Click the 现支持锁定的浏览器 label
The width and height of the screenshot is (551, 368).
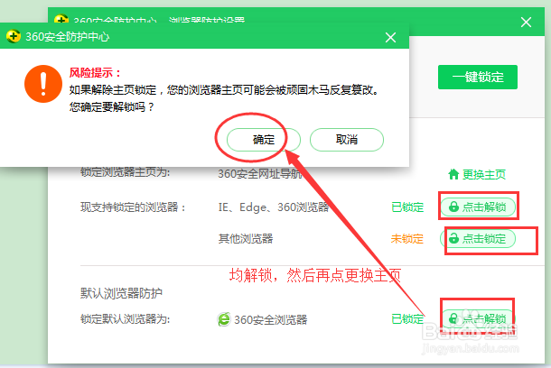133,207
